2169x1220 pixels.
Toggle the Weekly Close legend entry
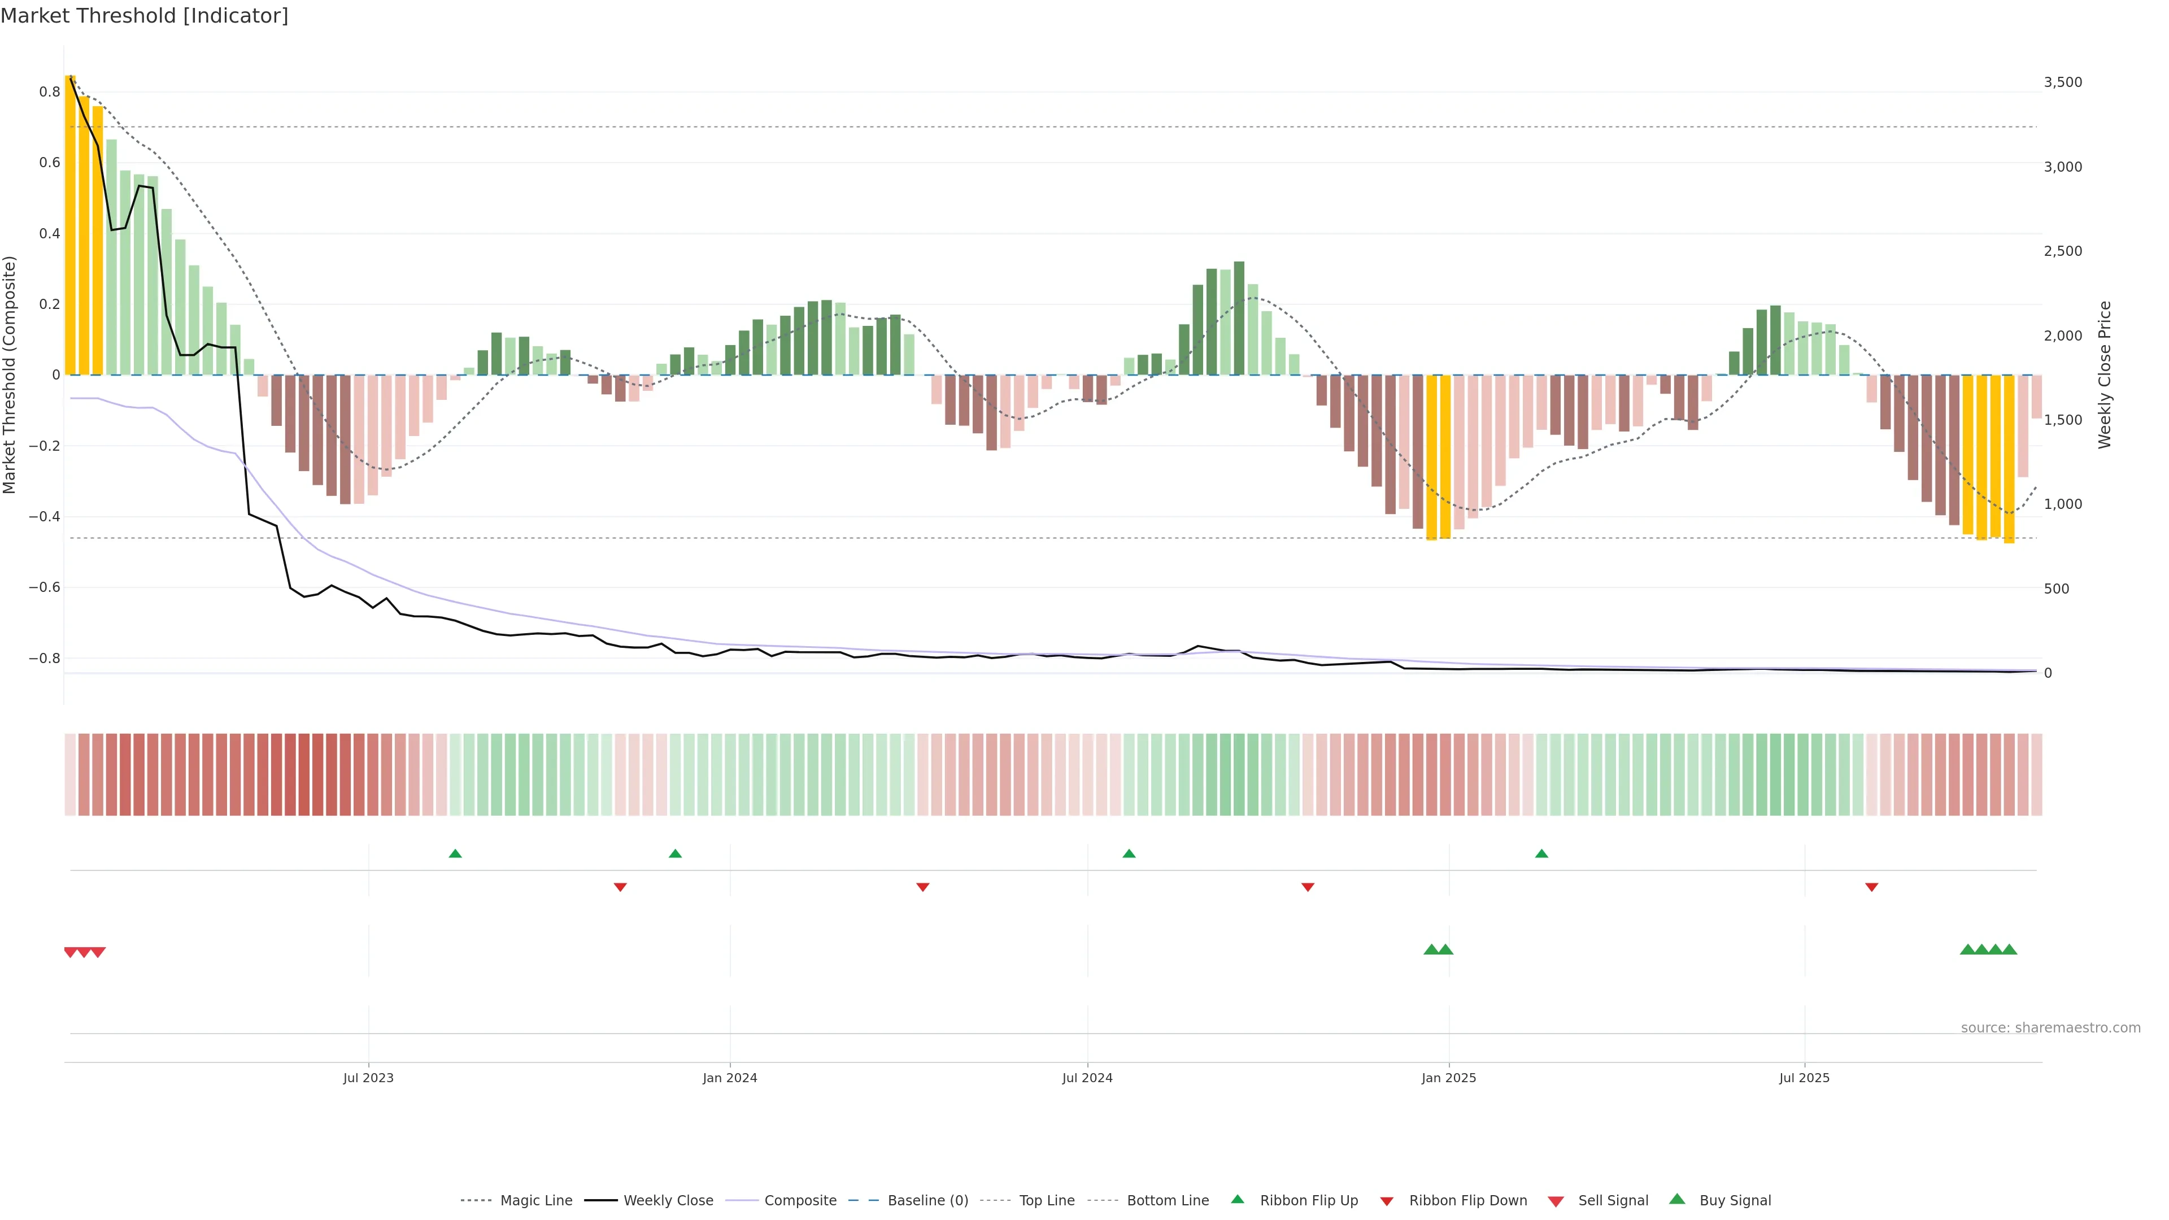(x=668, y=1201)
